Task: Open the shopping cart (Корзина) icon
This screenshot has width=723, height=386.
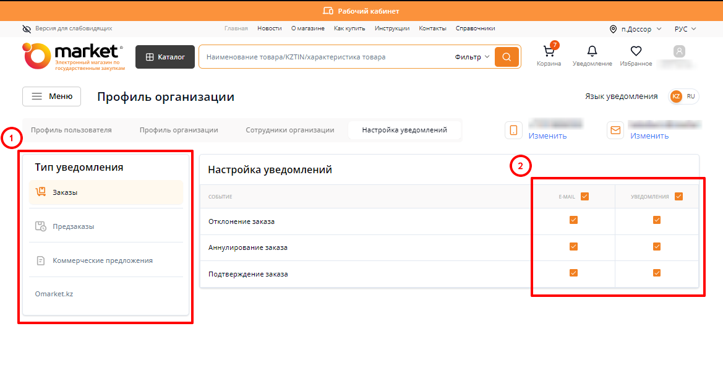Action: point(549,51)
